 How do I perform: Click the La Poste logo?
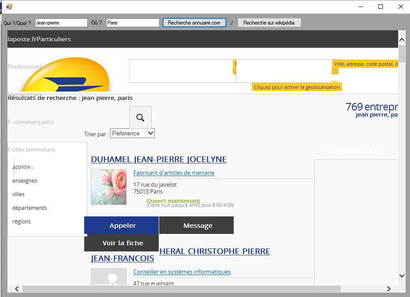point(66,74)
